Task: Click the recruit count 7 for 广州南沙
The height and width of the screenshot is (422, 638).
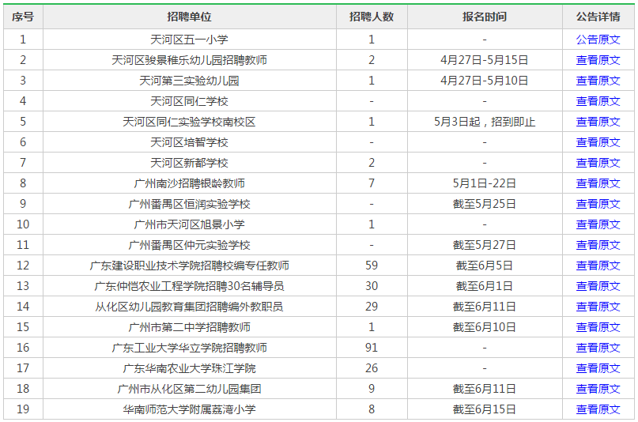Action: coord(372,183)
